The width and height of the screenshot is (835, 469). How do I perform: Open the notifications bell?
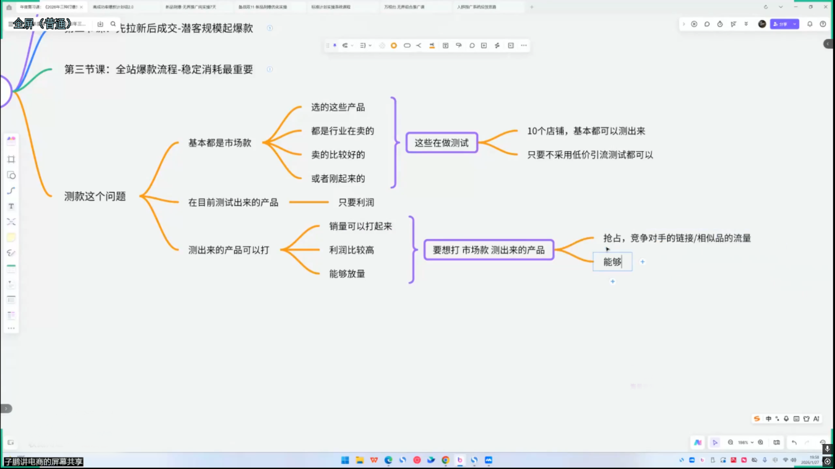click(x=810, y=24)
